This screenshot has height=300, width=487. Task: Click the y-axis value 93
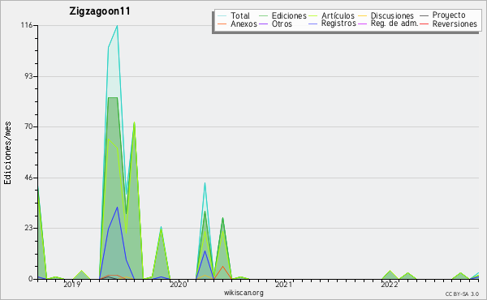point(29,76)
